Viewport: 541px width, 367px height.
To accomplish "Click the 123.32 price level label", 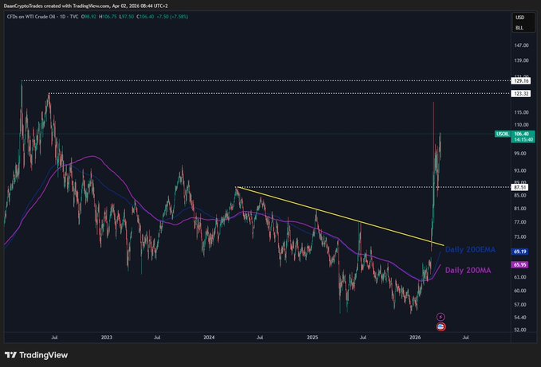I will [x=523, y=94].
